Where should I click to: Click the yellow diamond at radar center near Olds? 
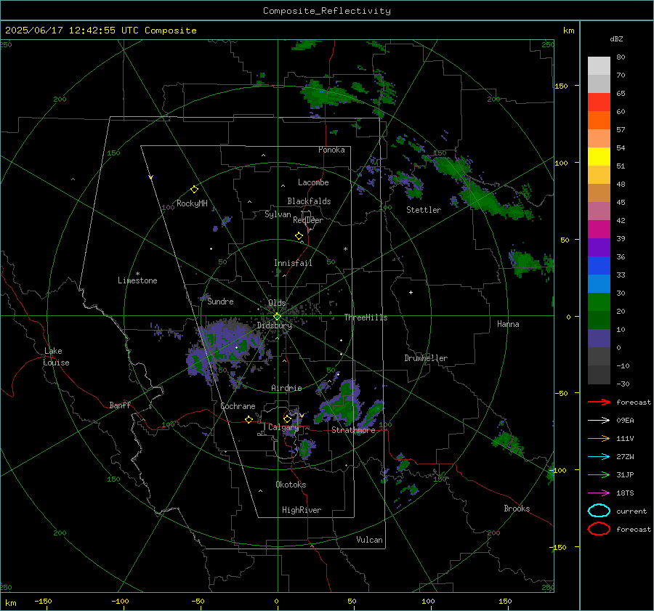pos(277,317)
